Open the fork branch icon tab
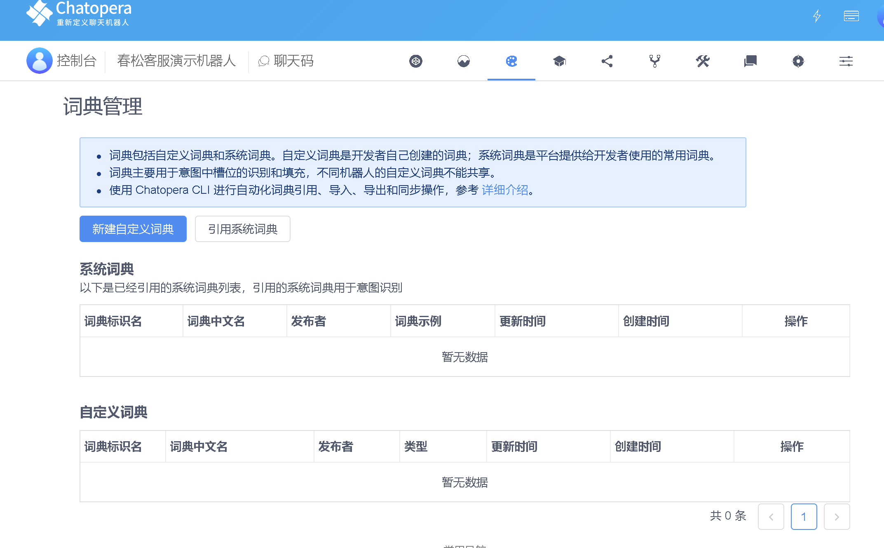 tap(654, 61)
